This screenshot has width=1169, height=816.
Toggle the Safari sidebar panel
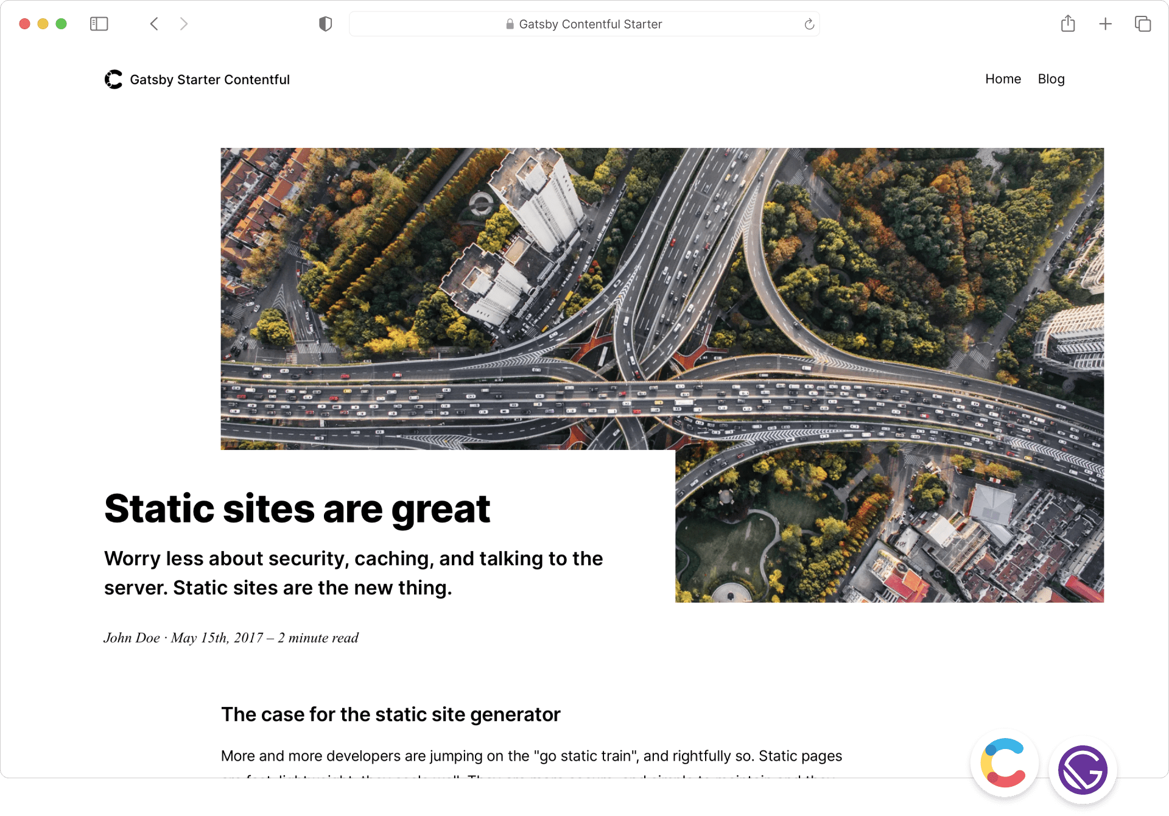point(99,24)
